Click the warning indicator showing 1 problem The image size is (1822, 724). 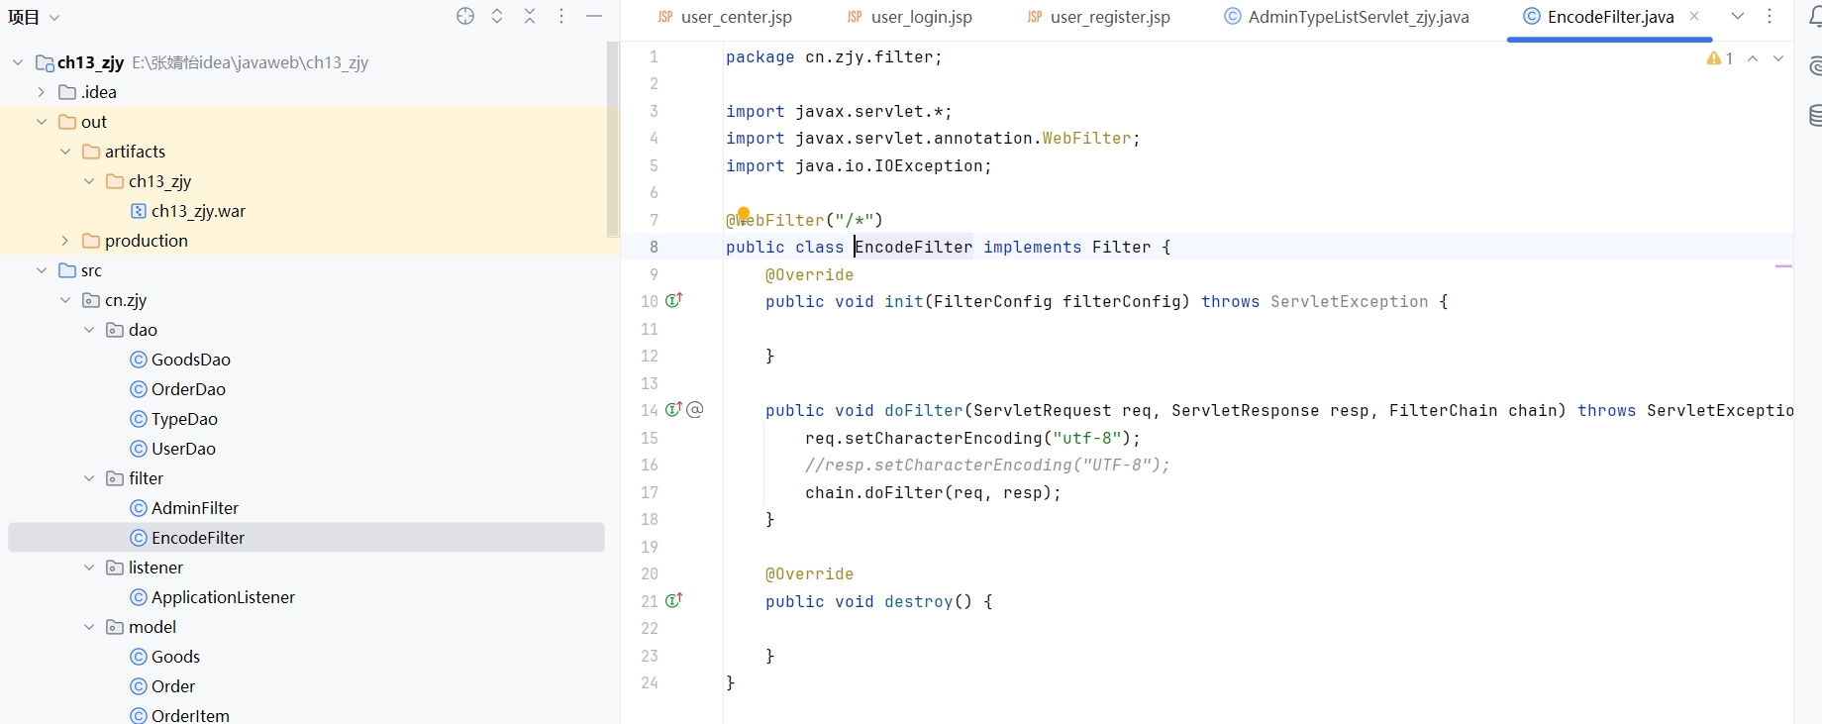(1719, 58)
